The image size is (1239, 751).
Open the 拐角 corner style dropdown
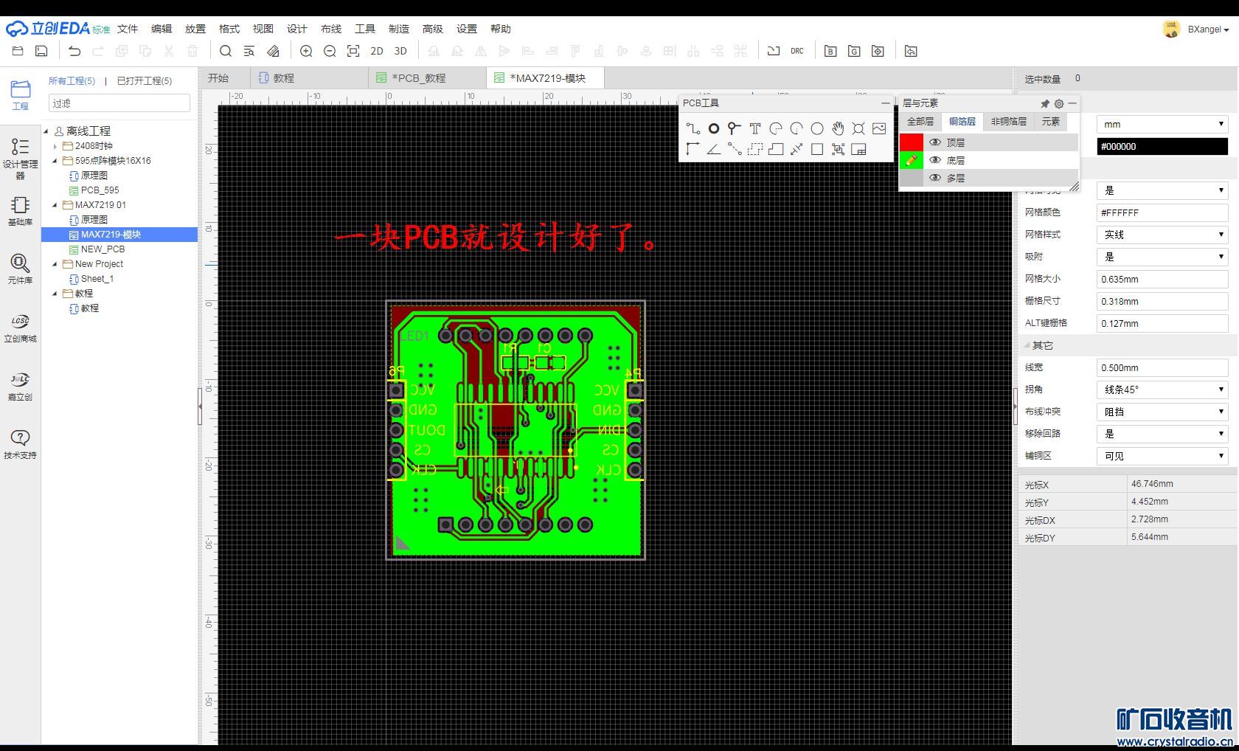click(x=1162, y=390)
